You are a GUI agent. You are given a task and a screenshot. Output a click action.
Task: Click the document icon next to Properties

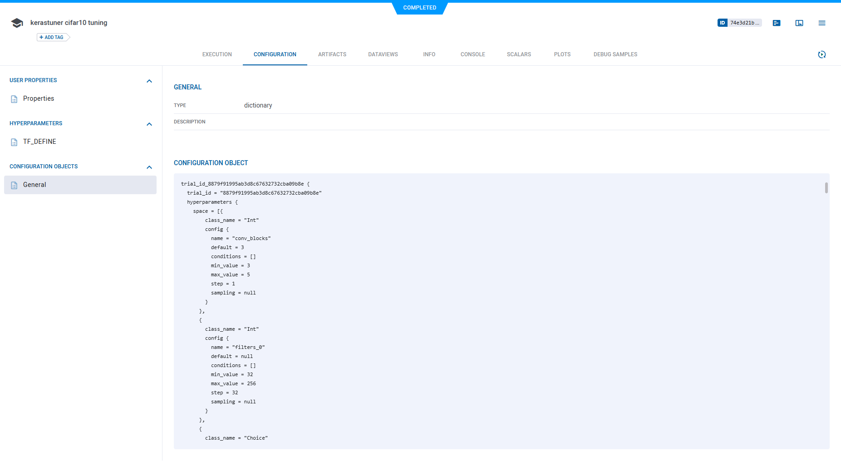click(x=14, y=98)
